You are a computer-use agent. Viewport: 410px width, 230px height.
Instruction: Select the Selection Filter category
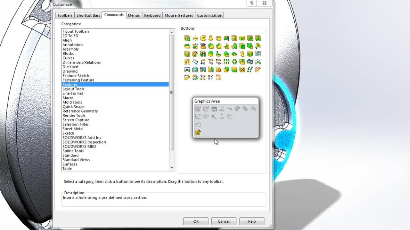(x=76, y=124)
